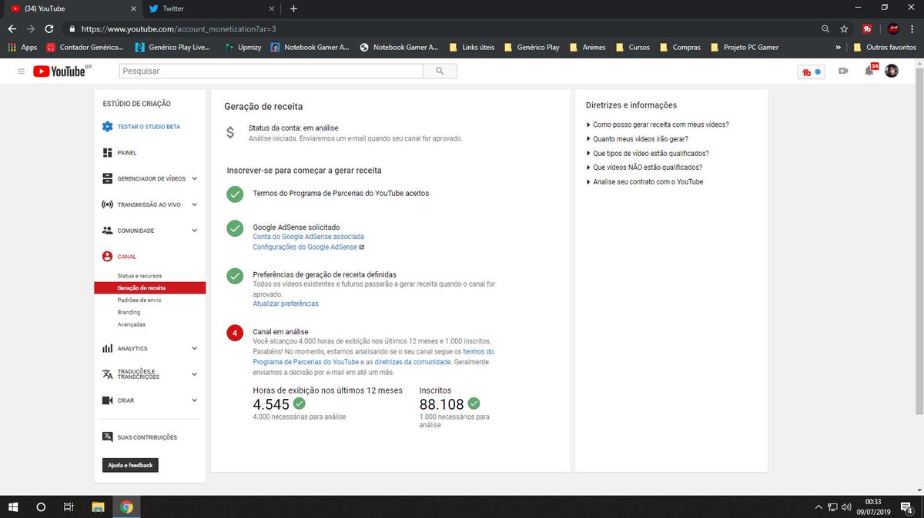Reload the page
The width and height of the screenshot is (924, 518).
pos(49,28)
